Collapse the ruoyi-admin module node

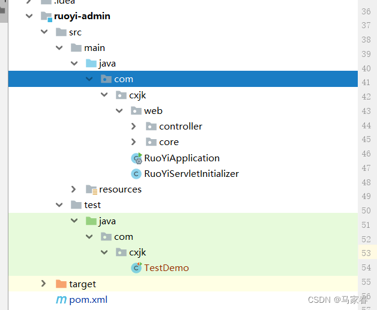(29, 16)
